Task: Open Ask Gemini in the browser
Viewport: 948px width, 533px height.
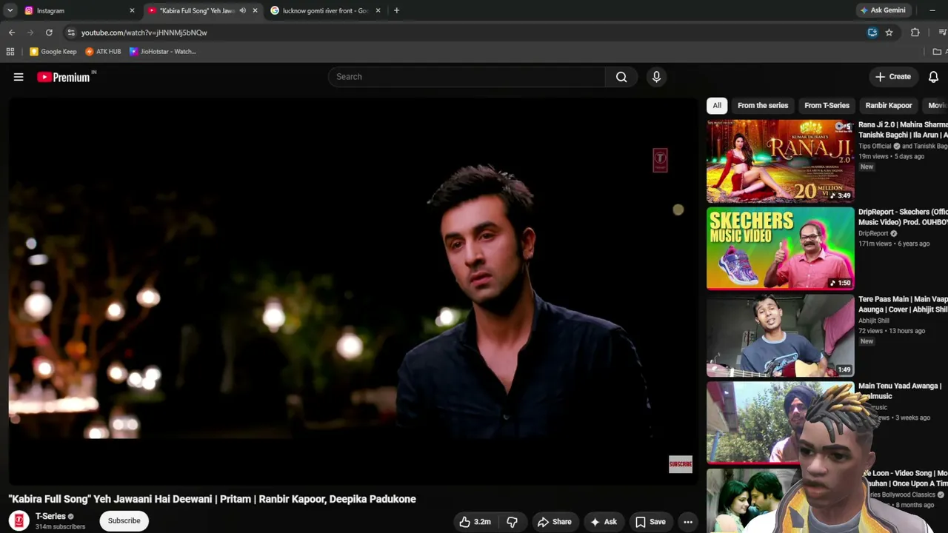Action: point(882,10)
